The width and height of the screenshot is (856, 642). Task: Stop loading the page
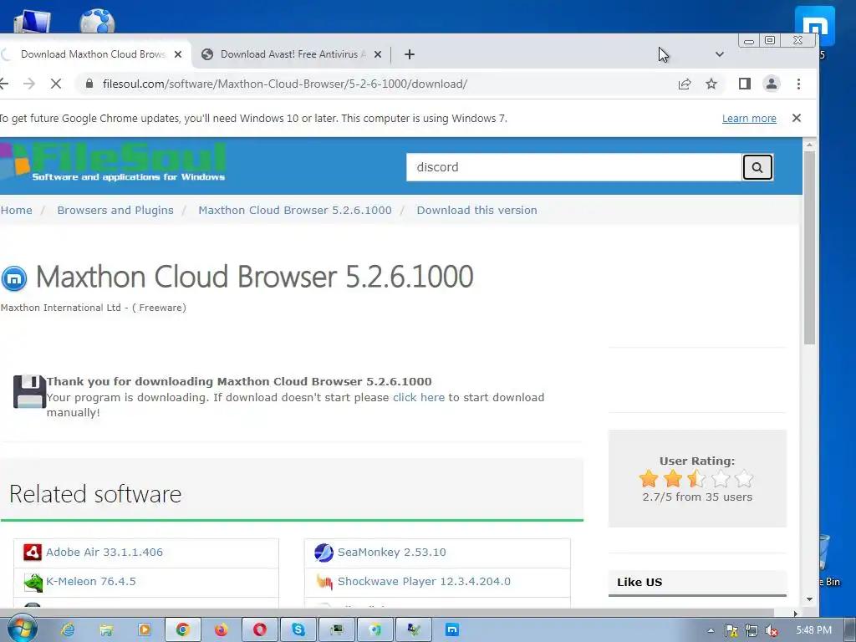(56, 84)
